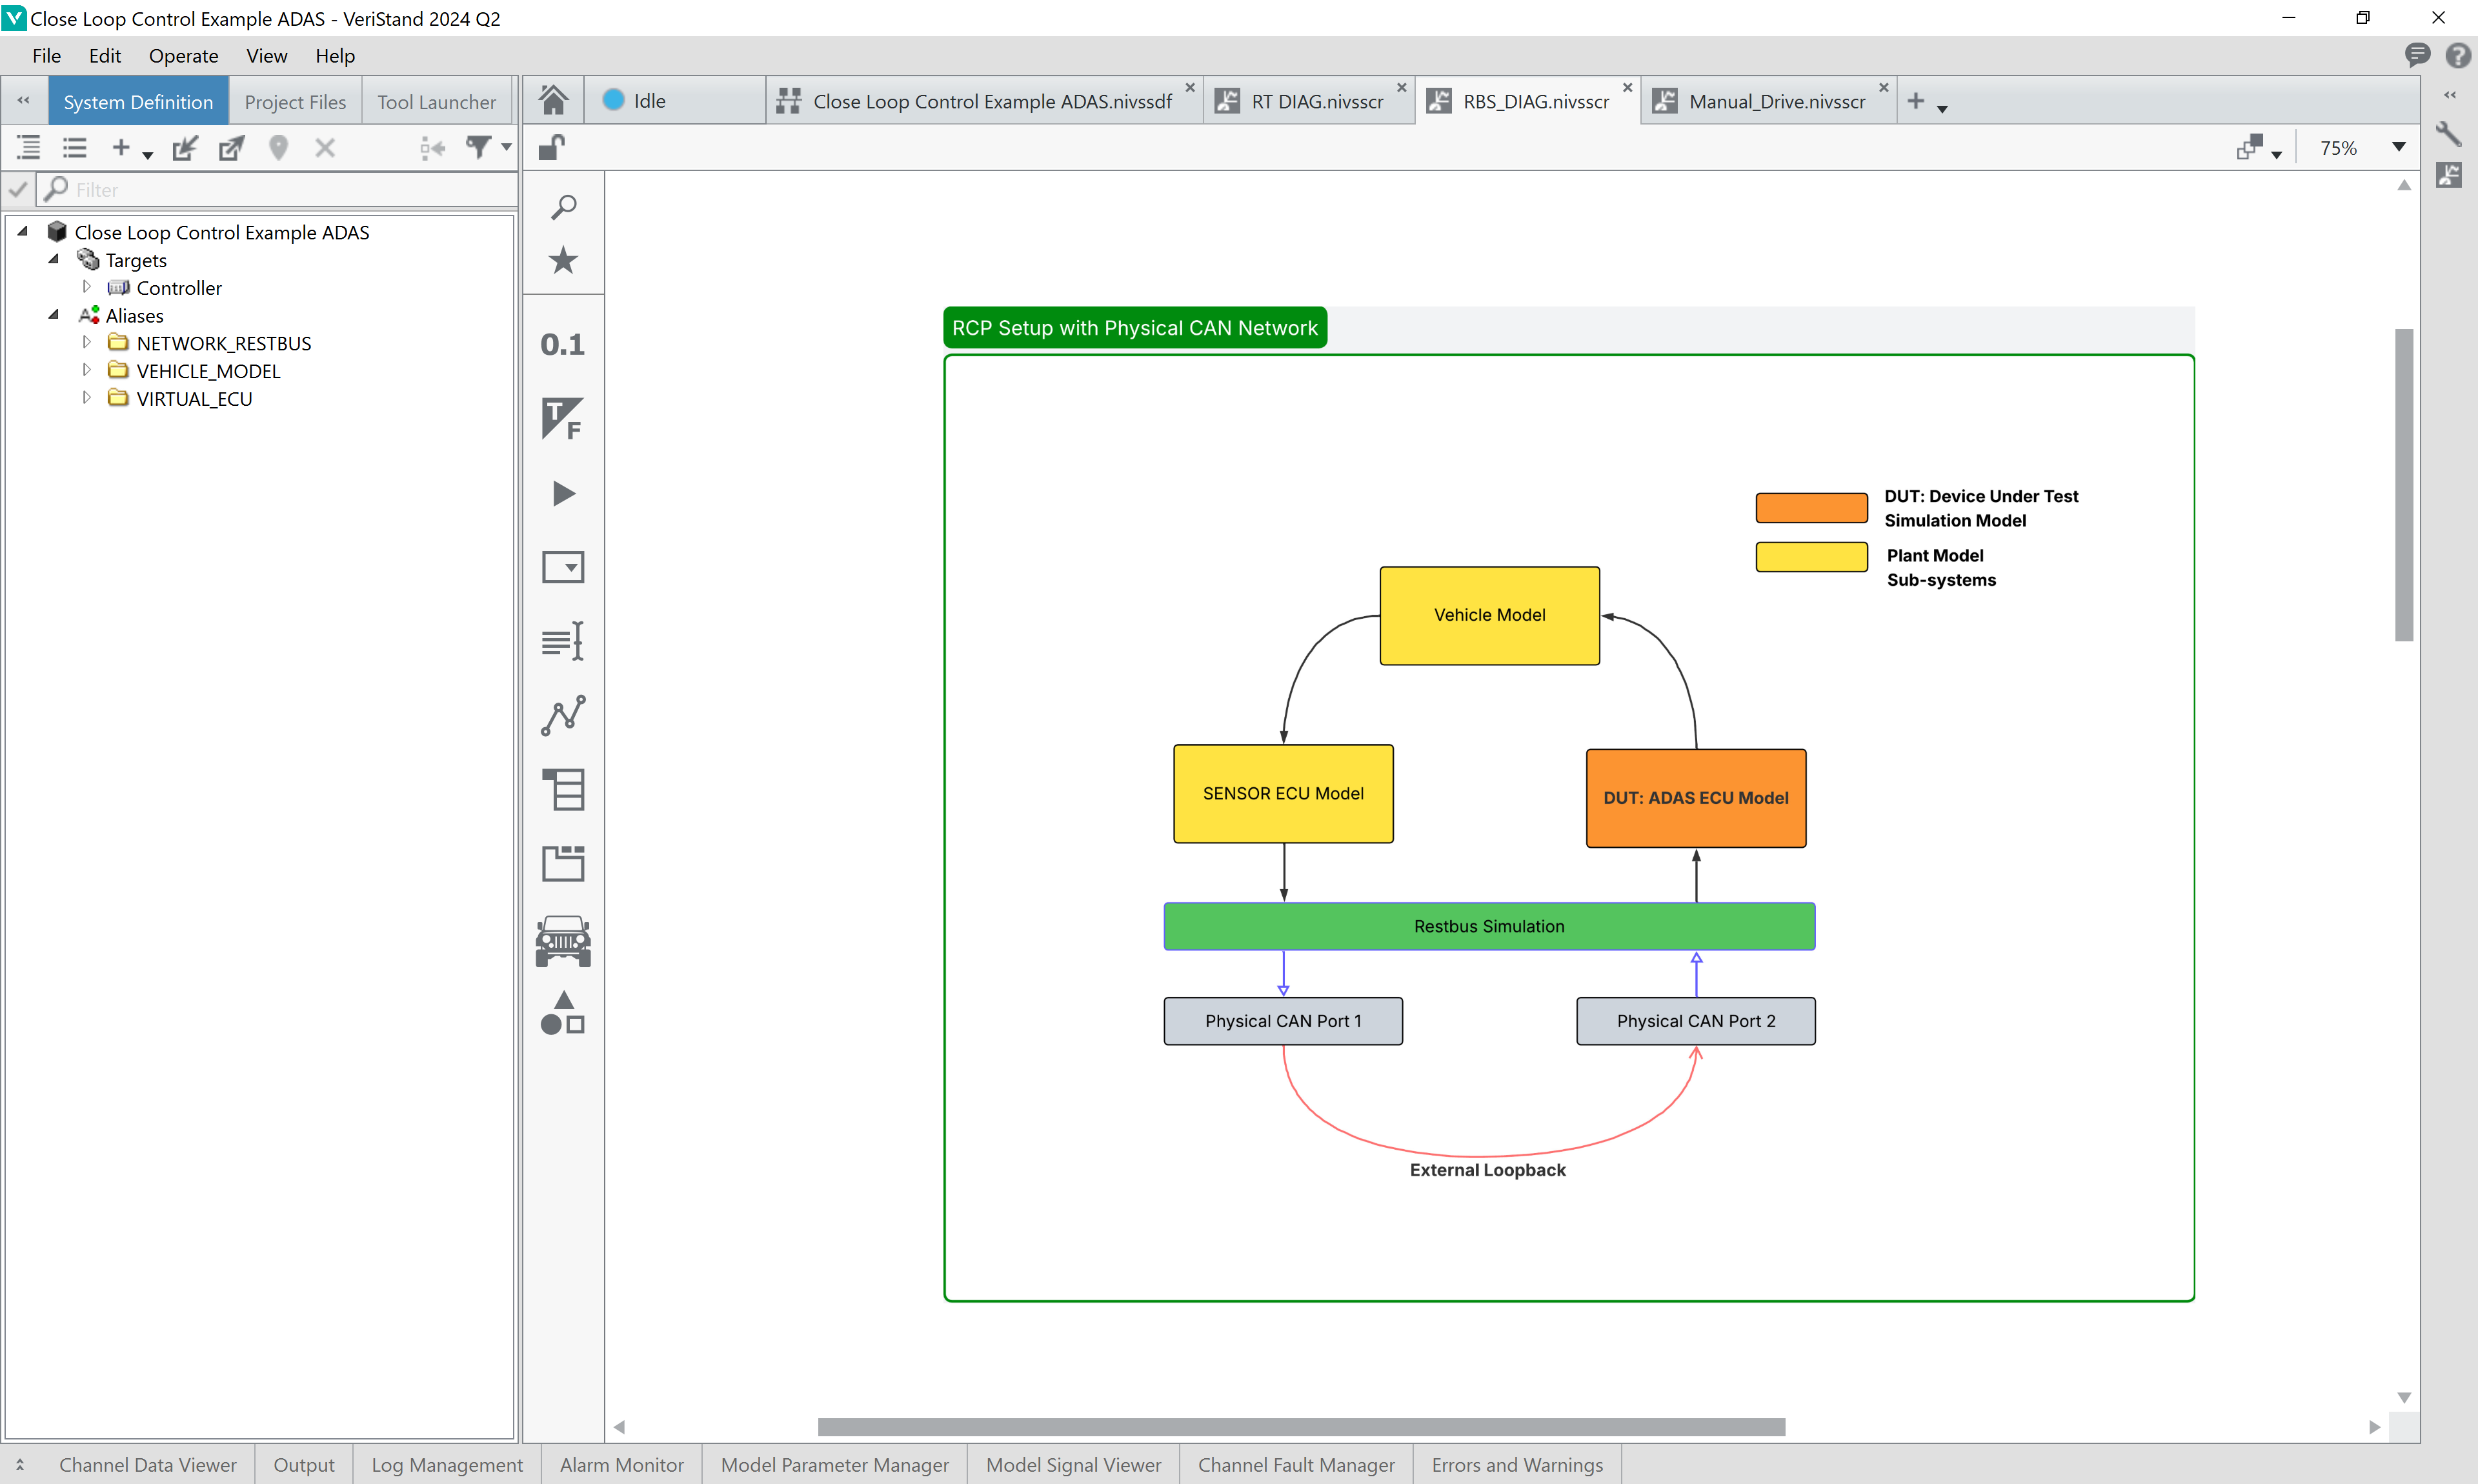Open the 75% zoom dropdown
Screen dimensions: 2478x1484
pyautogui.click(x=2397, y=148)
